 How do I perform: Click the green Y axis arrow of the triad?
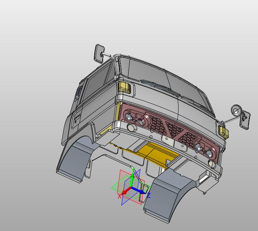coord(132,181)
